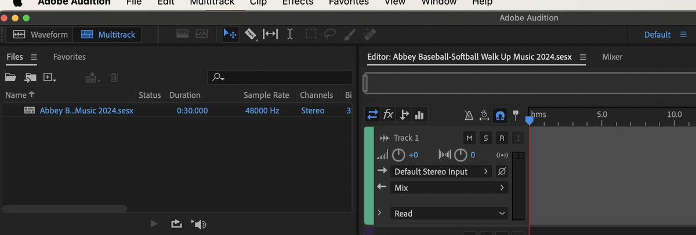Open the Default Stereo Input dropdown
This screenshot has width=696, height=235.
[441, 171]
